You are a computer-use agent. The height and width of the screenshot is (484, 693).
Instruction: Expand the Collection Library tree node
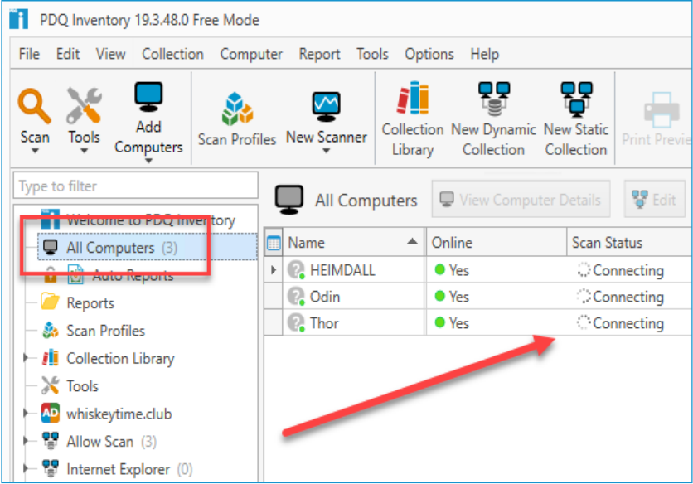coord(26,357)
